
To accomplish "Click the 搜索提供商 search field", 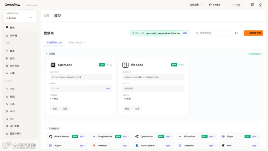I will pos(213,33).
